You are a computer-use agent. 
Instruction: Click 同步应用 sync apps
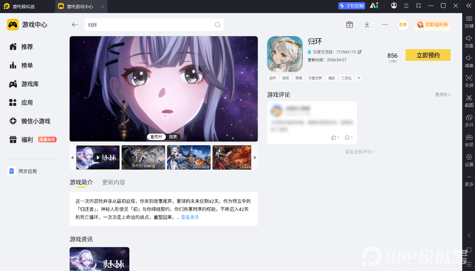click(x=23, y=171)
